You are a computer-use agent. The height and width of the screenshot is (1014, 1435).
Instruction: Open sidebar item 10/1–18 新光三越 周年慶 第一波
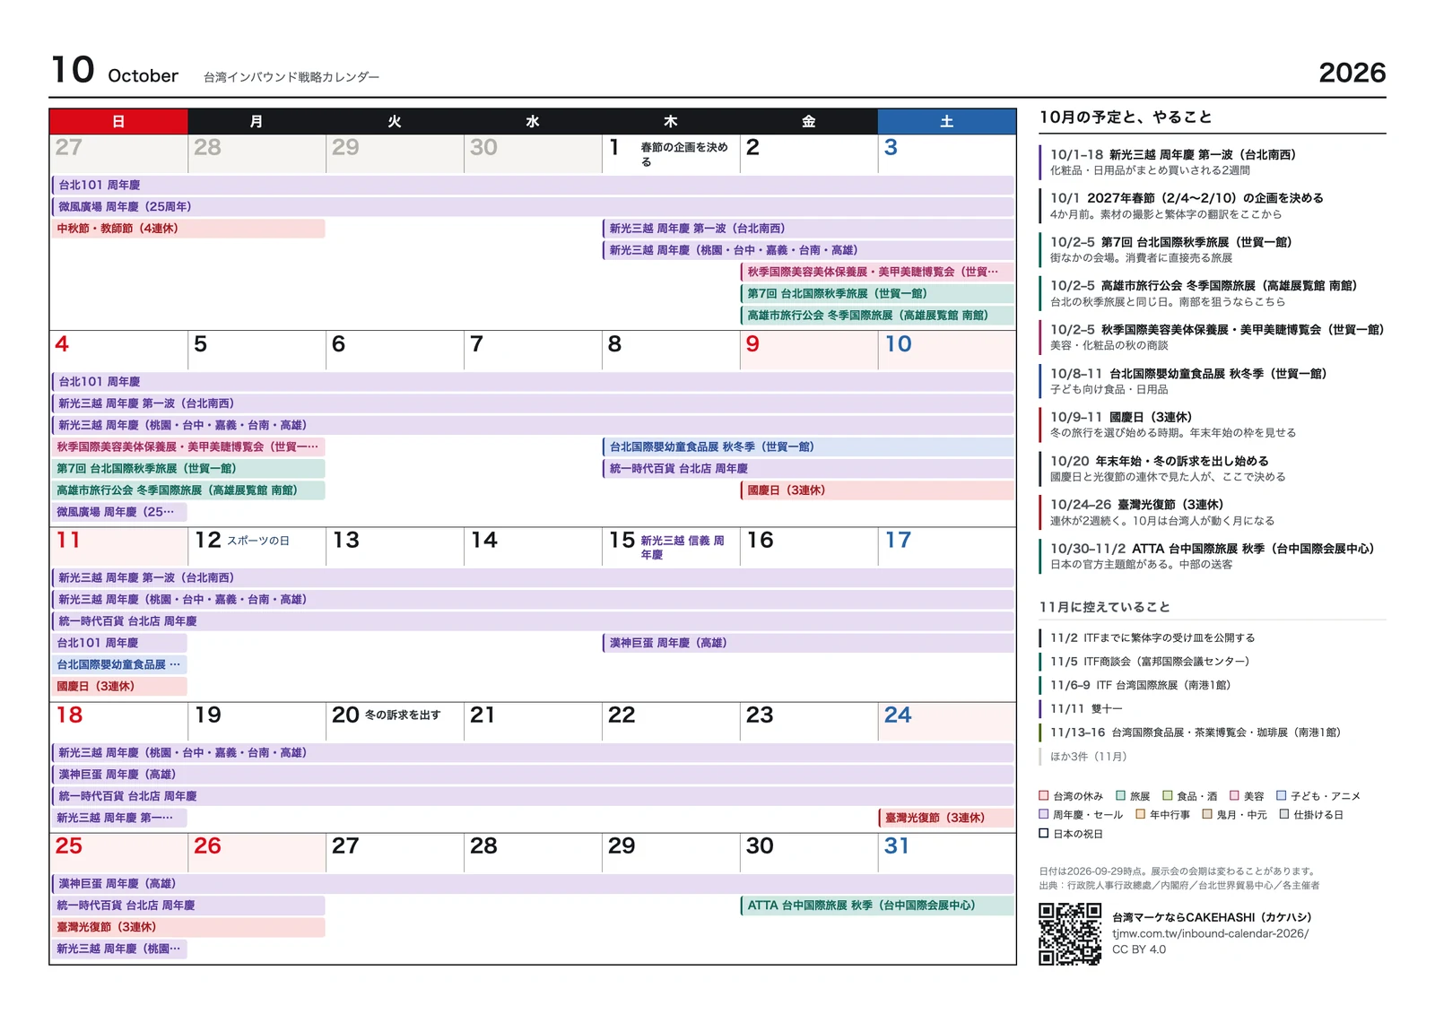tap(1213, 162)
